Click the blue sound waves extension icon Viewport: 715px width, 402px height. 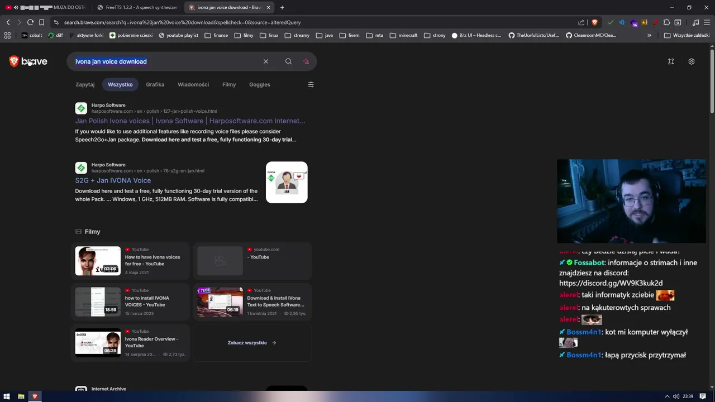click(622, 22)
